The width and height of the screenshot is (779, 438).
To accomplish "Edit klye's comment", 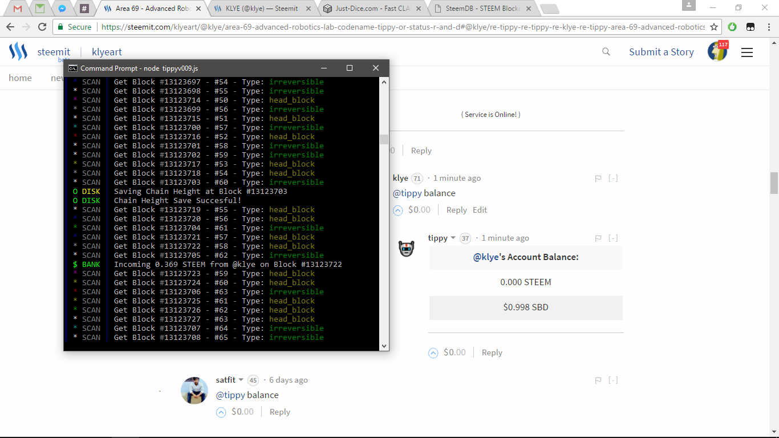I will (x=480, y=210).
